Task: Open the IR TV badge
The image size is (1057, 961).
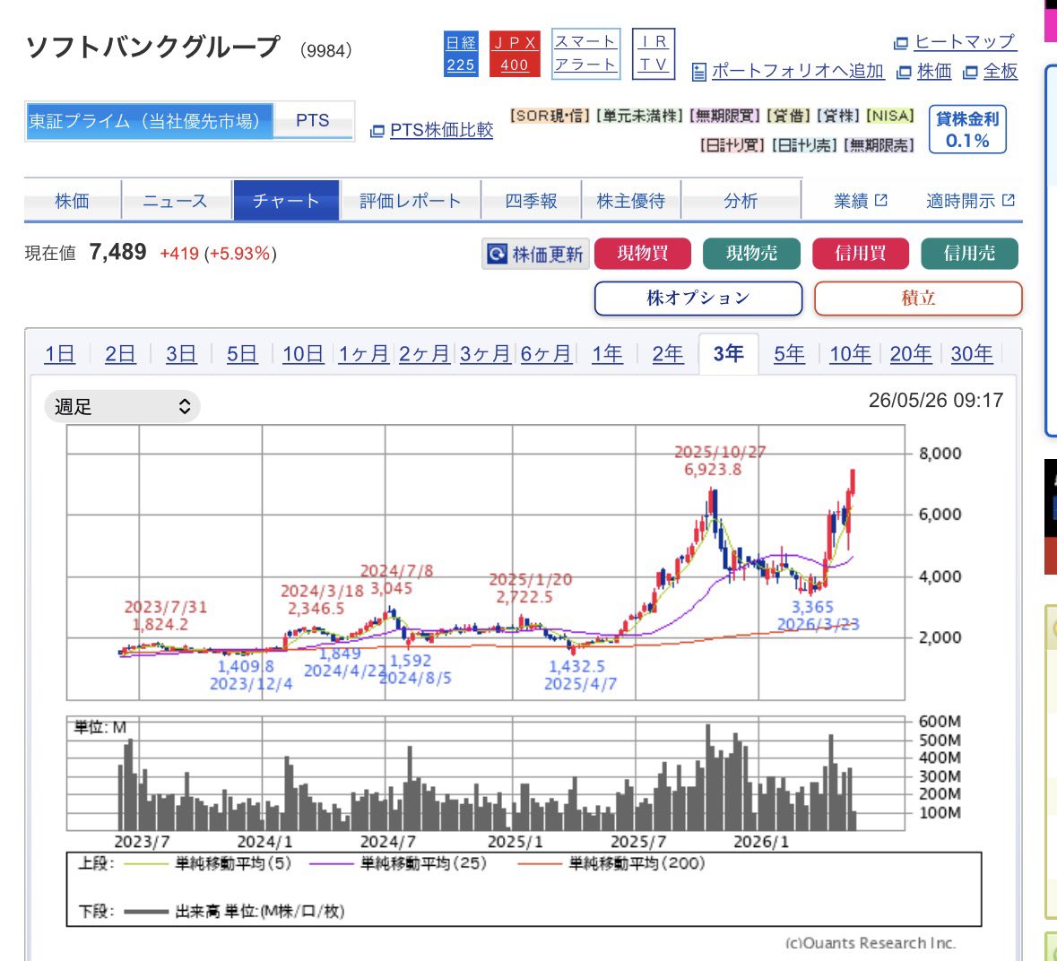Action: (x=654, y=54)
